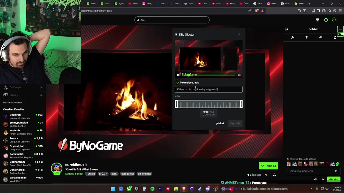Open the Sadece Sohbet category link
This screenshot has height=193, width=344.
(x=74, y=174)
